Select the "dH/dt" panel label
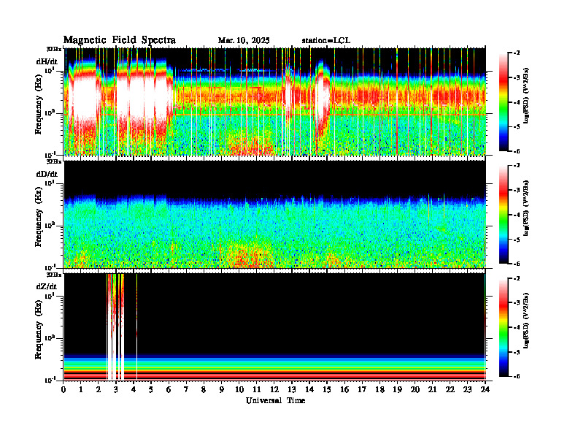Screen dimensions: 578x447 pyautogui.click(x=47, y=61)
